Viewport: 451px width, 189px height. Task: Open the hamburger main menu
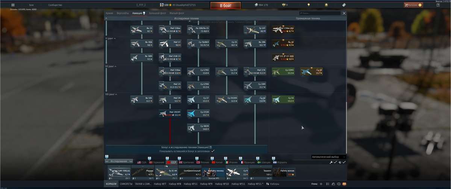[x=13, y=5]
